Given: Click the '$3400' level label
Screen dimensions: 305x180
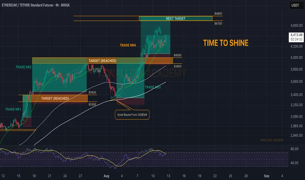Looking at the screenshot, I should pyautogui.click(x=92, y=92).
